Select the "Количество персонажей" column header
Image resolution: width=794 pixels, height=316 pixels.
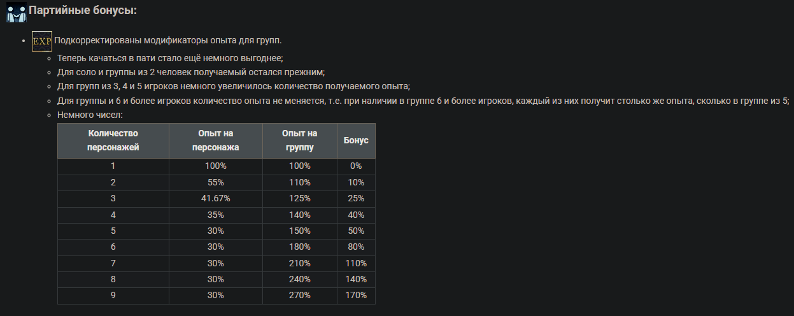(x=113, y=140)
